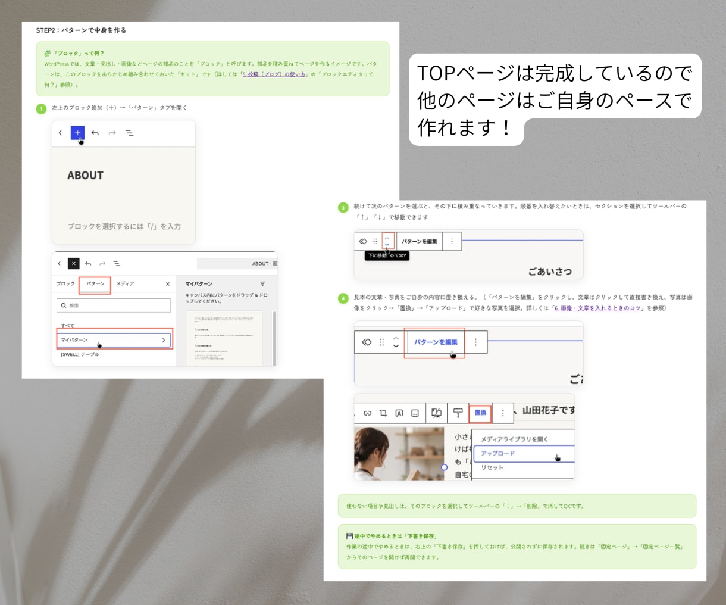Screen dimensions: 726x605
Task: Select すべて in the pattern category list
Action: 67,326
